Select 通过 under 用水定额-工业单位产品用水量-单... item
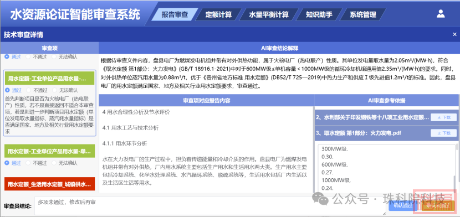This screenshot has height=217, width=460. pos(7,163)
